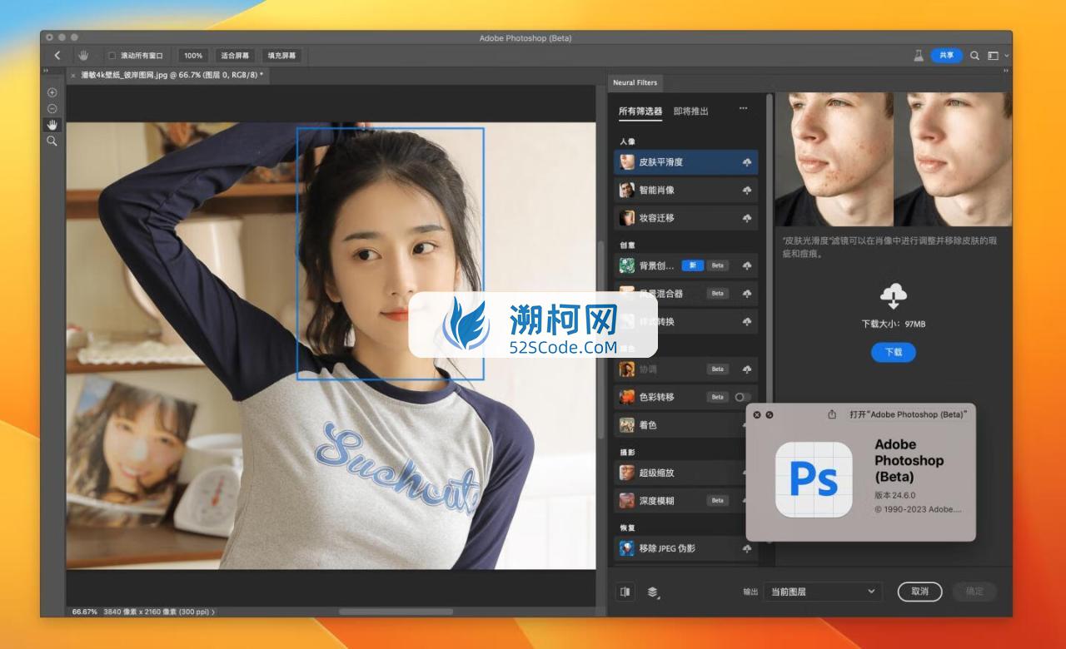This screenshot has height=649, width=1066.
Task: Select the magnifier Zoom tool
Action: pos(52,141)
